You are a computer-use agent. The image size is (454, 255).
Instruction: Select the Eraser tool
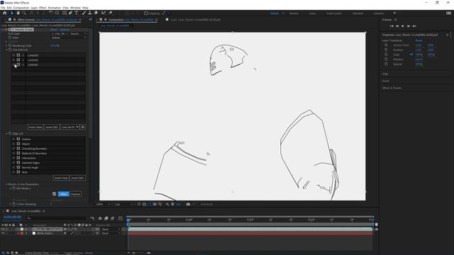[96, 13]
